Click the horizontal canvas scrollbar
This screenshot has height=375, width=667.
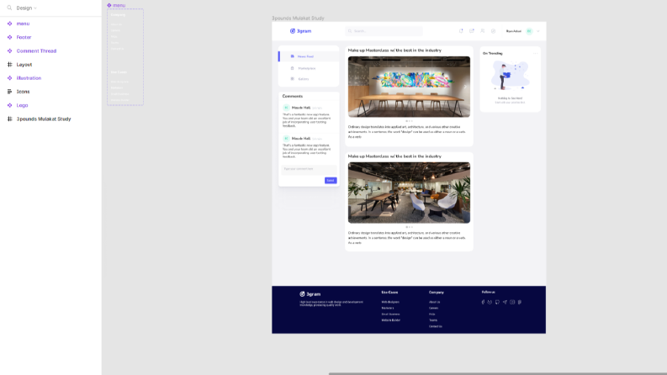click(x=498, y=373)
